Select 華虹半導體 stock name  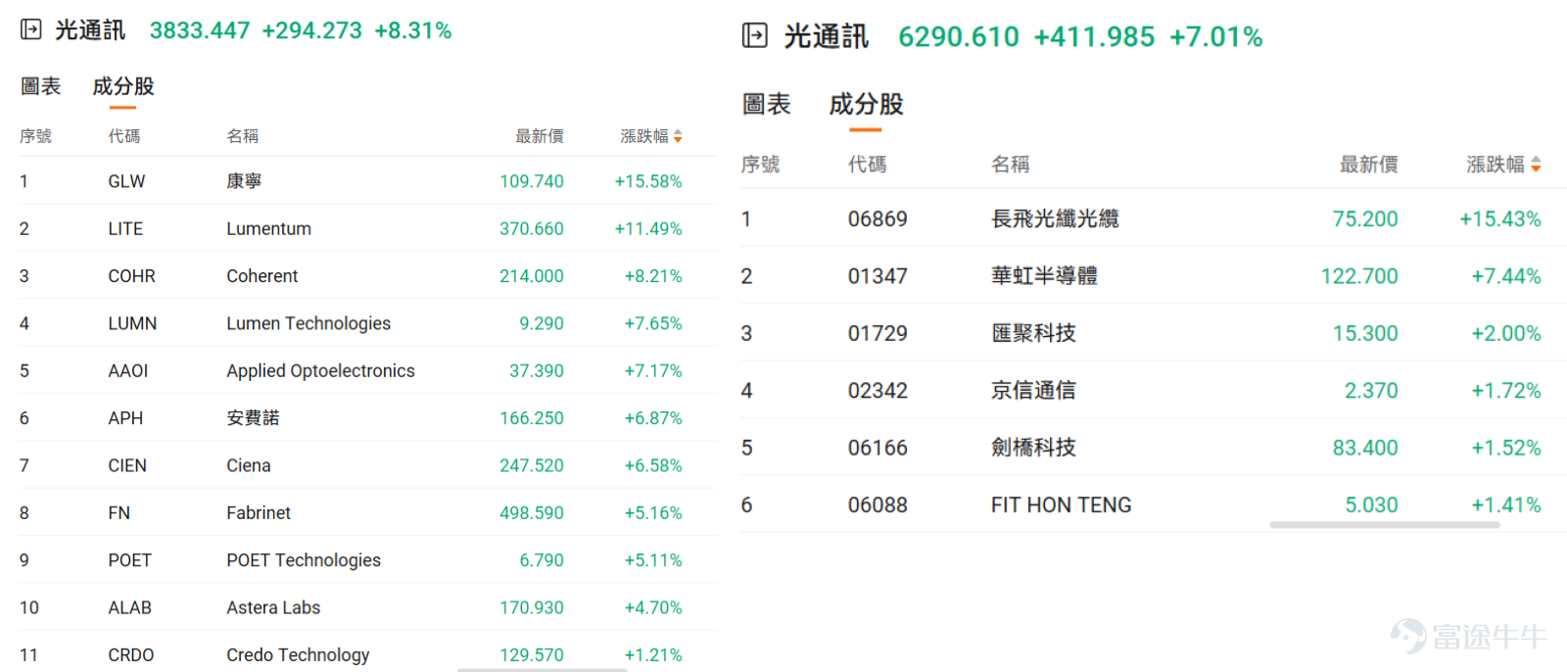(1044, 276)
